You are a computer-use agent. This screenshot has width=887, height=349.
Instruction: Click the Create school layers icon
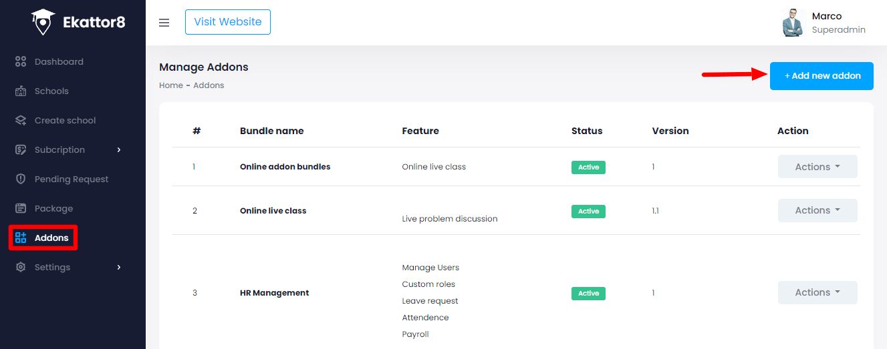[x=21, y=120]
